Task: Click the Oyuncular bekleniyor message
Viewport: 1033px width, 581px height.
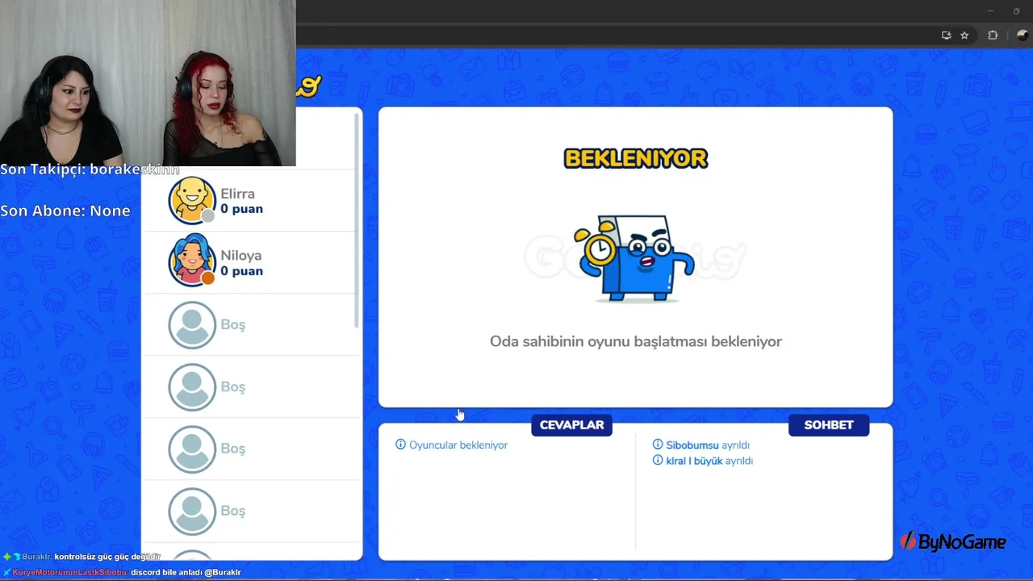Action: click(x=458, y=445)
